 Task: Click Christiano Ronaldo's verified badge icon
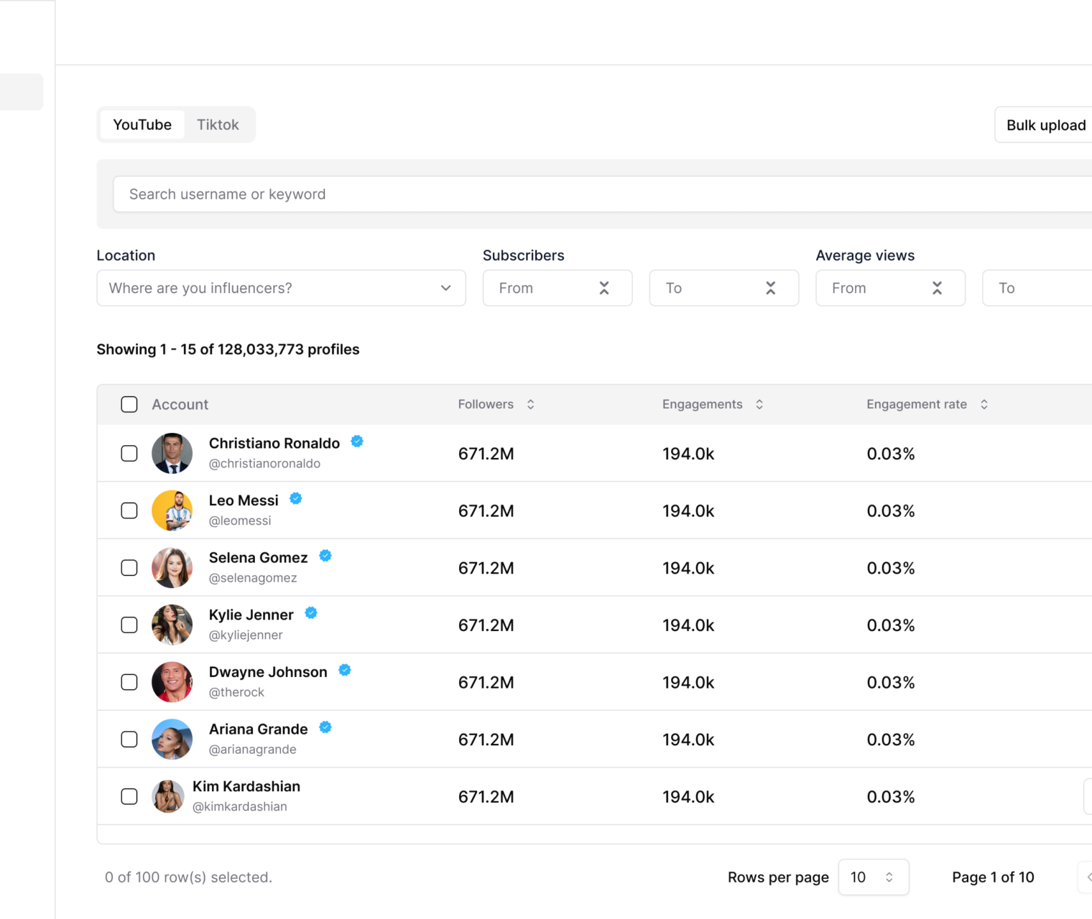point(357,442)
